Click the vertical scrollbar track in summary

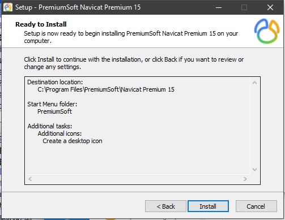(254, 126)
